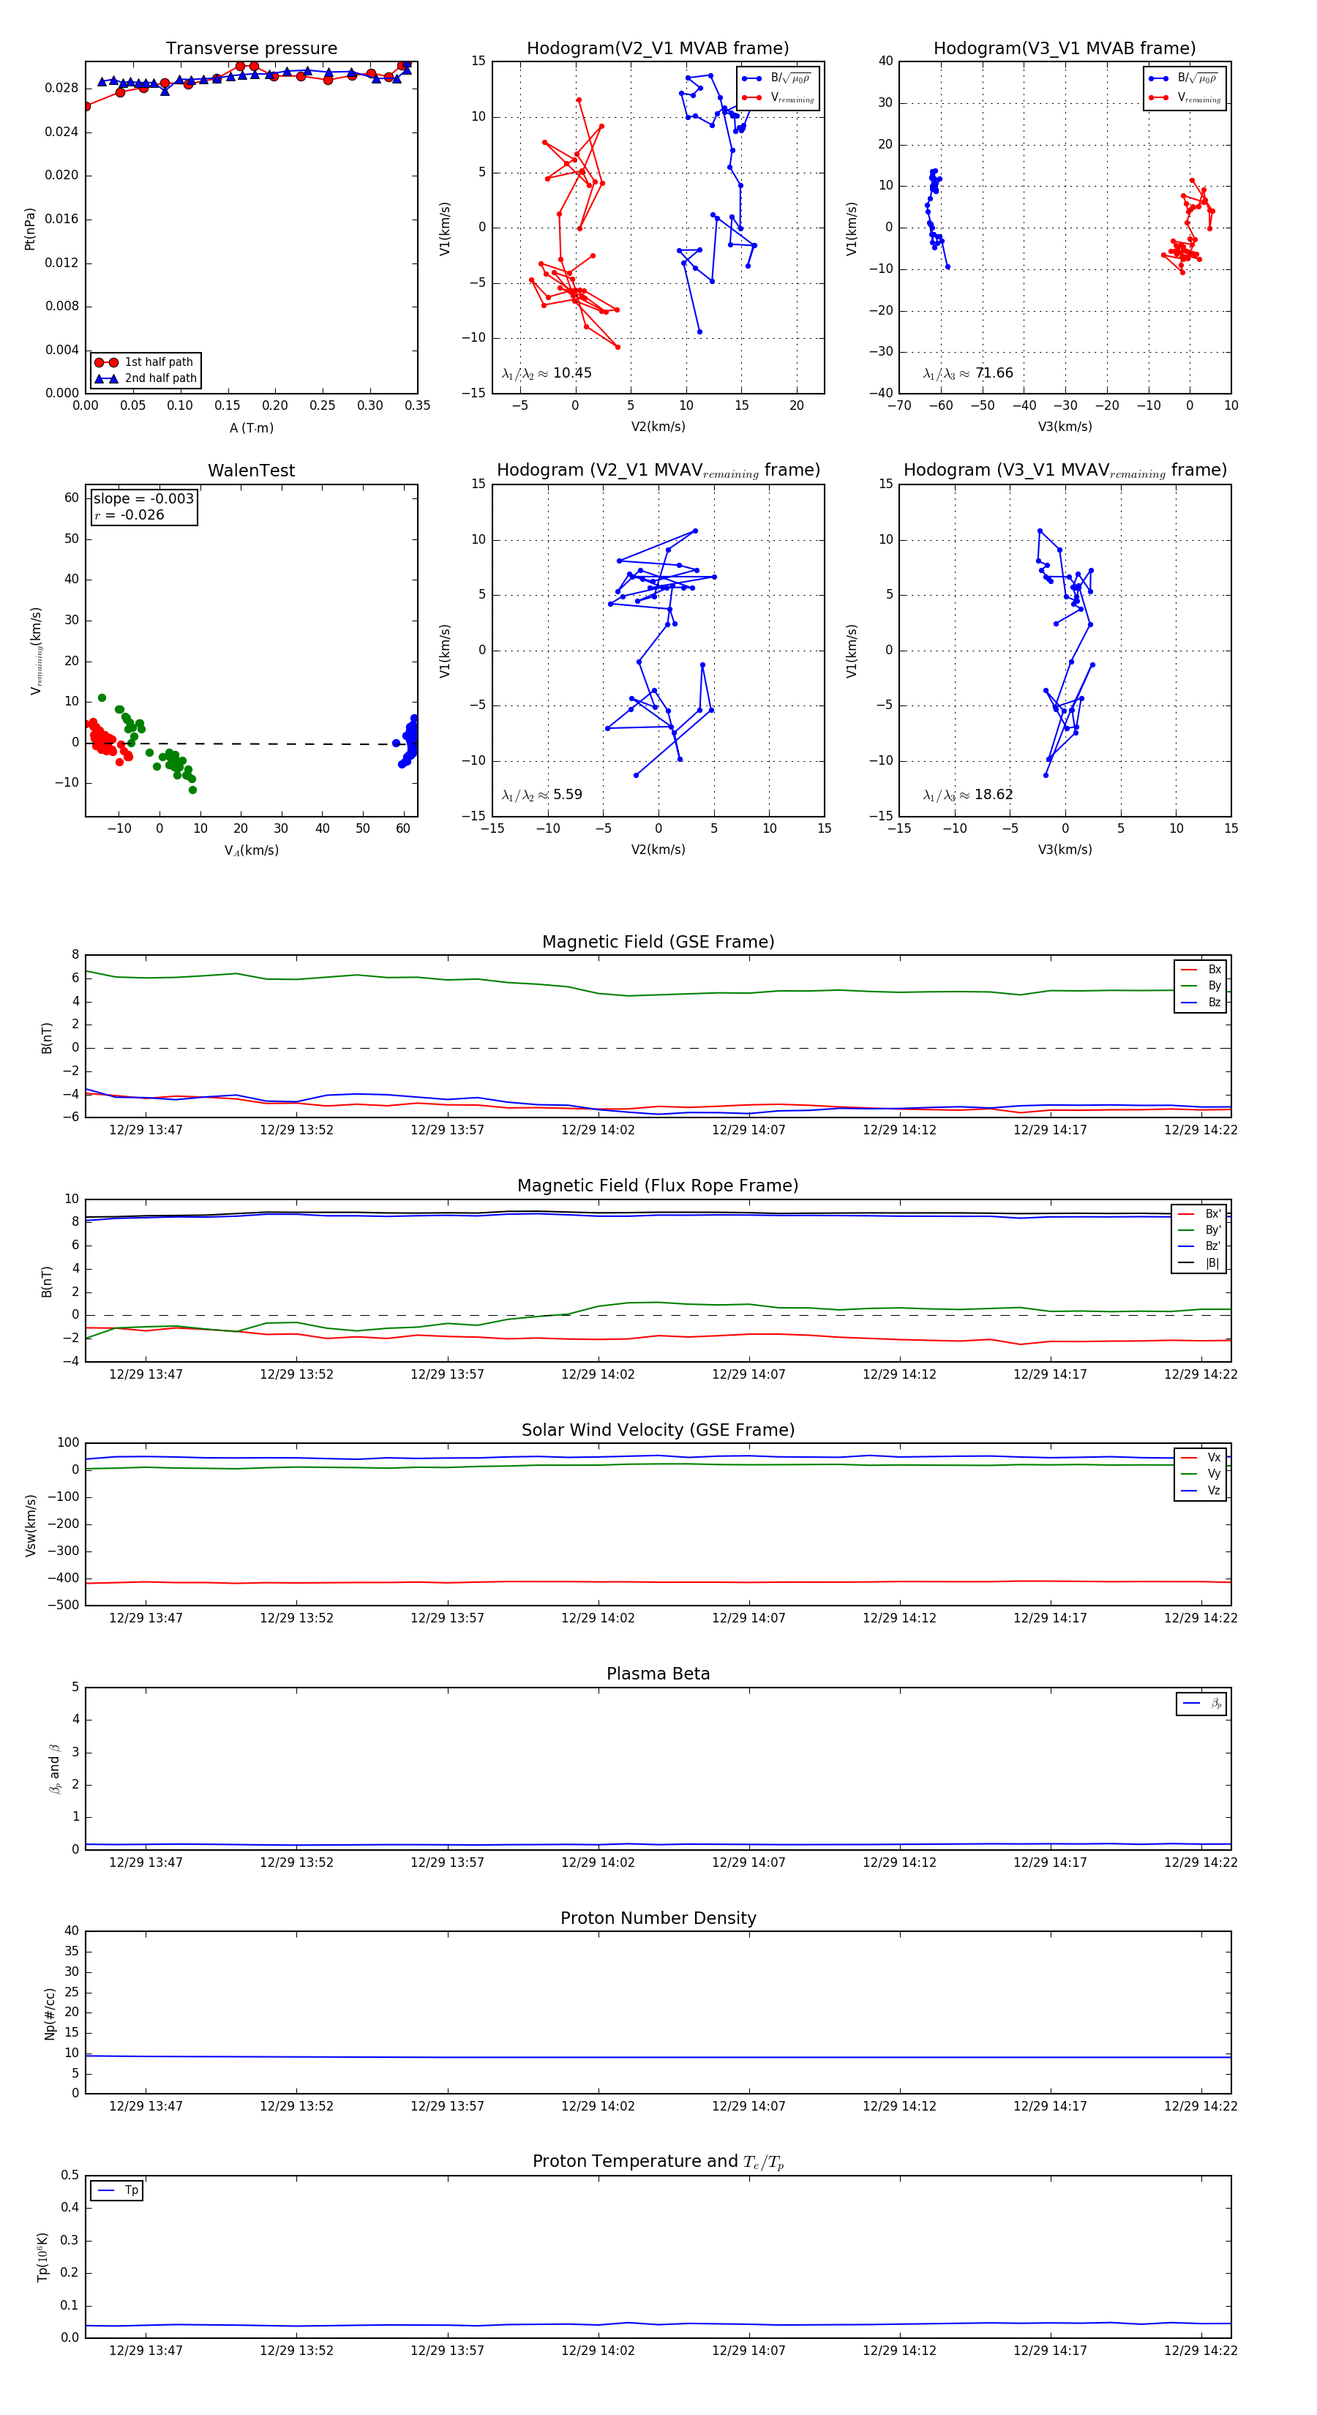The image size is (1317, 2415).
Task: Click the "Bz'" legend entry in flux rope panel
Action: coord(1200,1246)
